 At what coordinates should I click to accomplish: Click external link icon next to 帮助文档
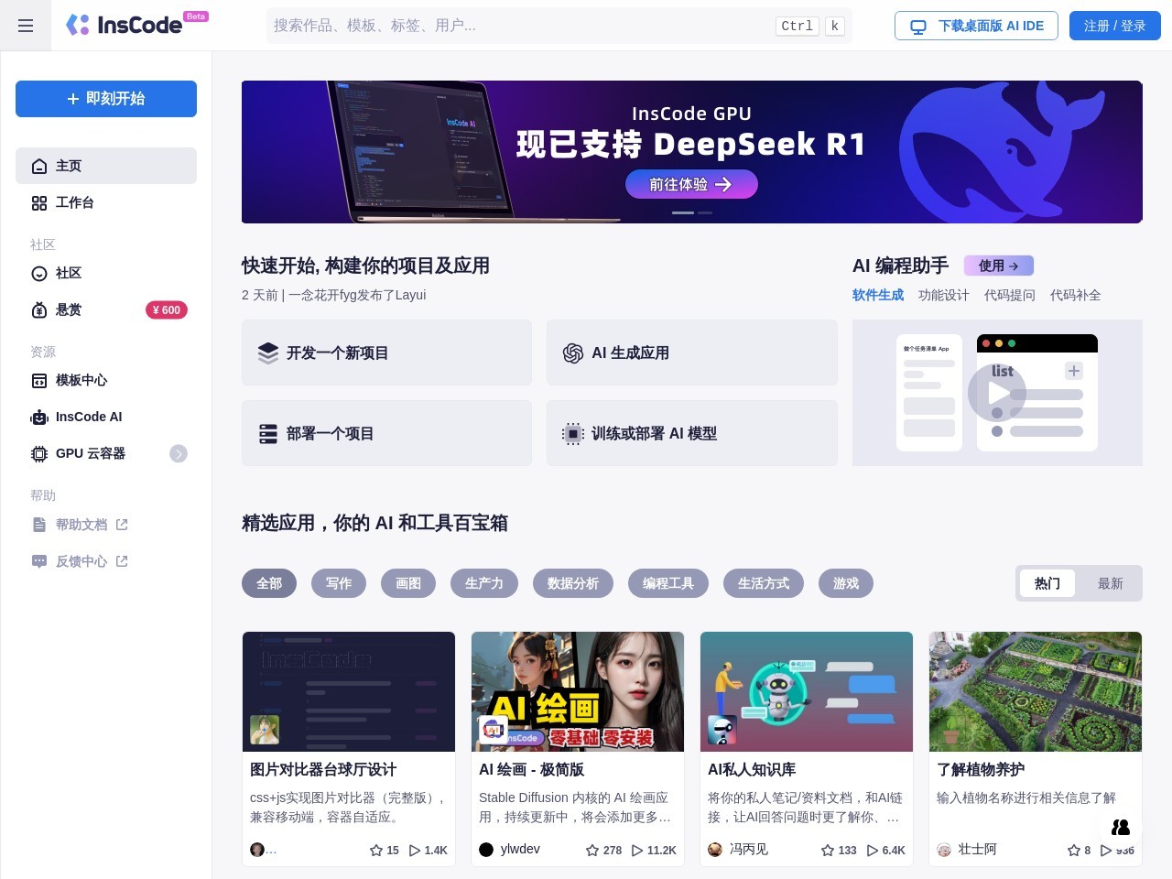point(122,525)
